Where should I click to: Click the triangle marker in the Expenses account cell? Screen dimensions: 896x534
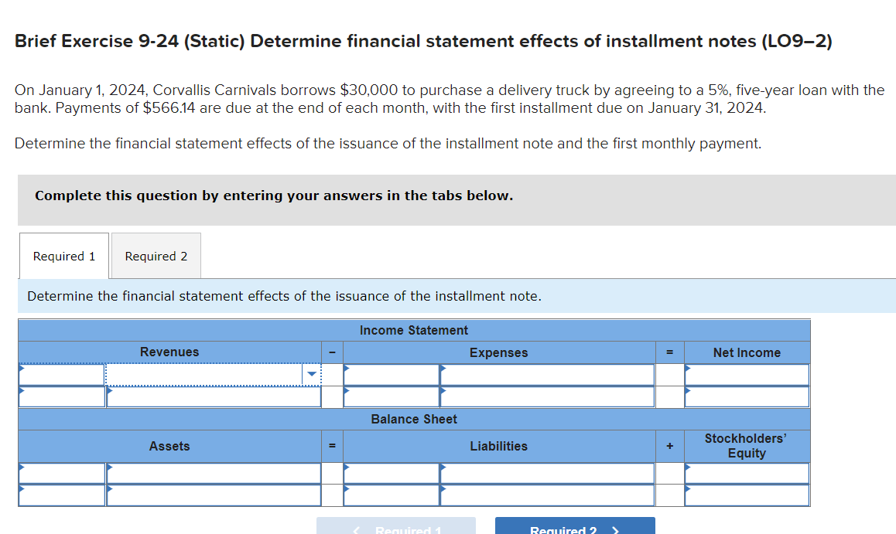(443, 368)
